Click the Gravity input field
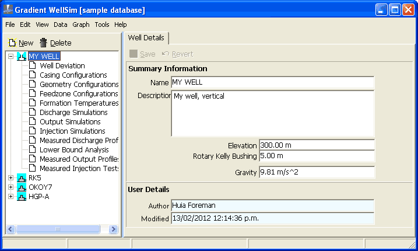The width and height of the screenshot is (418, 251). [317, 172]
